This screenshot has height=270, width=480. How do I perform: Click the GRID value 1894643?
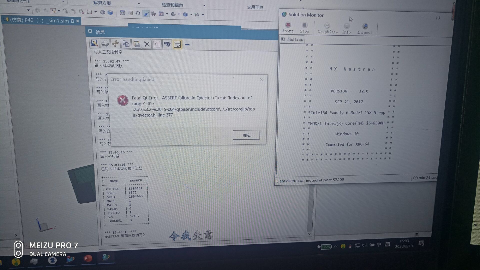135,196
